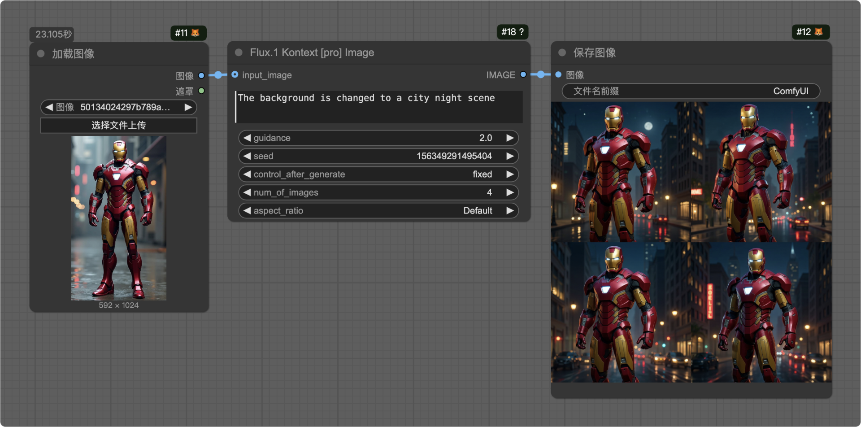The width and height of the screenshot is (861, 427).
Task: Increase the seed value
Action: click(x=510, y=156)
